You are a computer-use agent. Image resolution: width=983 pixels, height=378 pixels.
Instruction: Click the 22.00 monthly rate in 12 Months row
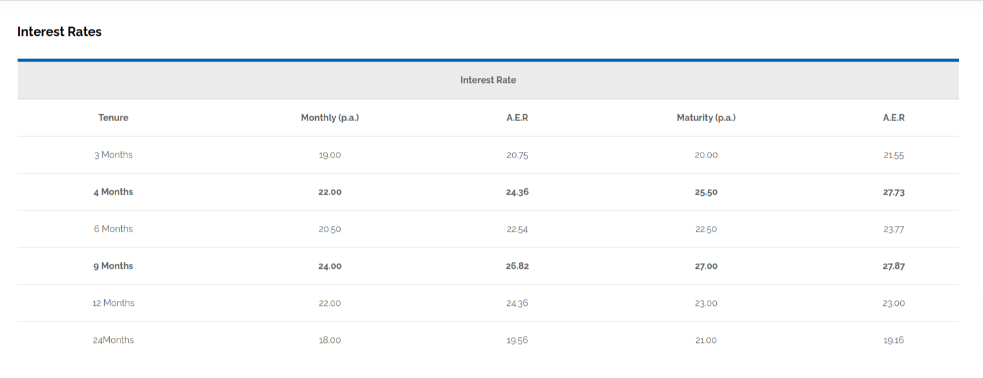pos(330,303)
